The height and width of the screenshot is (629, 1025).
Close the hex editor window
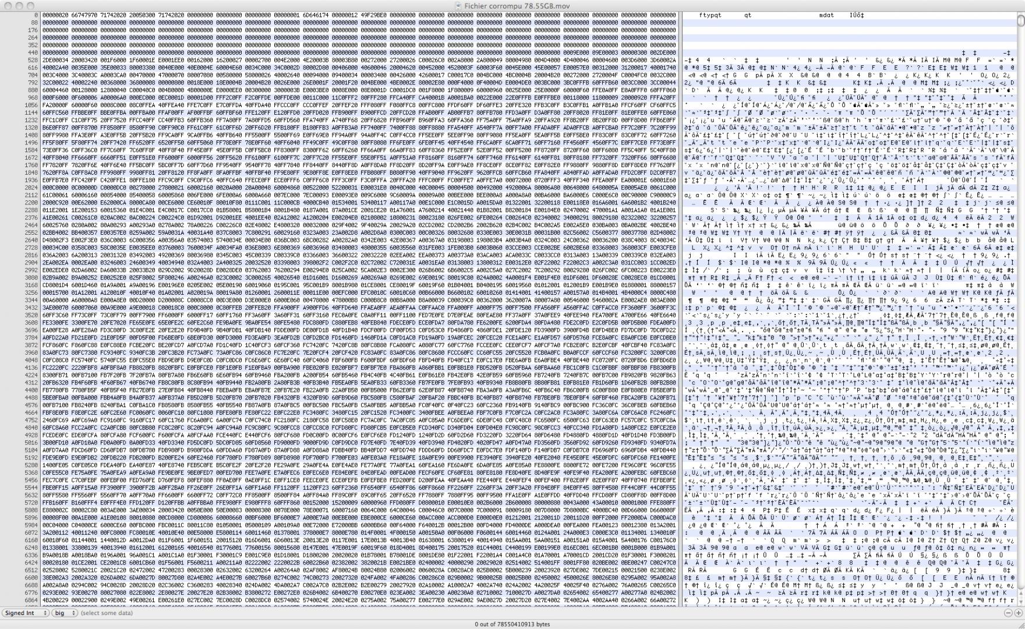(x=8, y=5)
